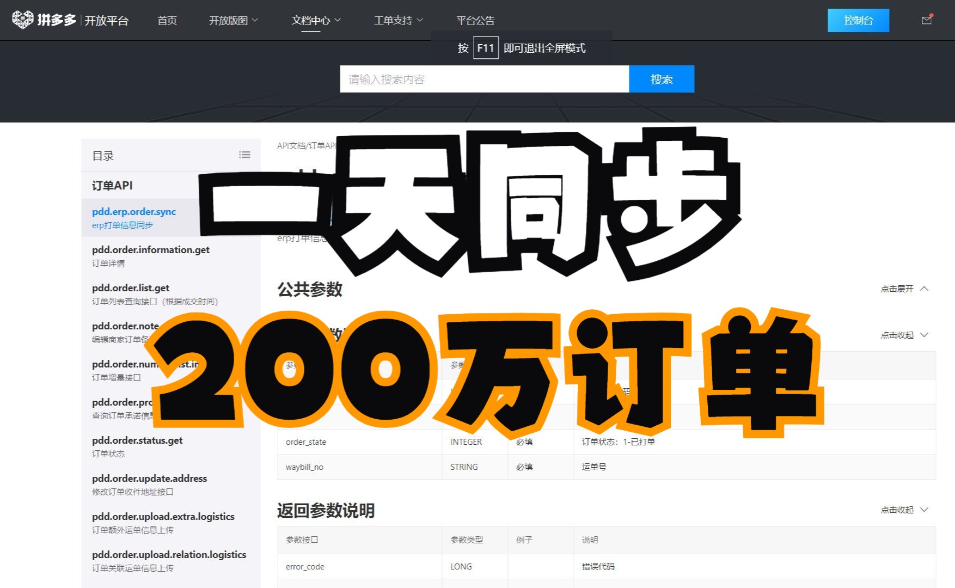The height and width of the screenshot is (588, 955).
Task: Click the blue 搜索 button
Action: coord(662,79)
